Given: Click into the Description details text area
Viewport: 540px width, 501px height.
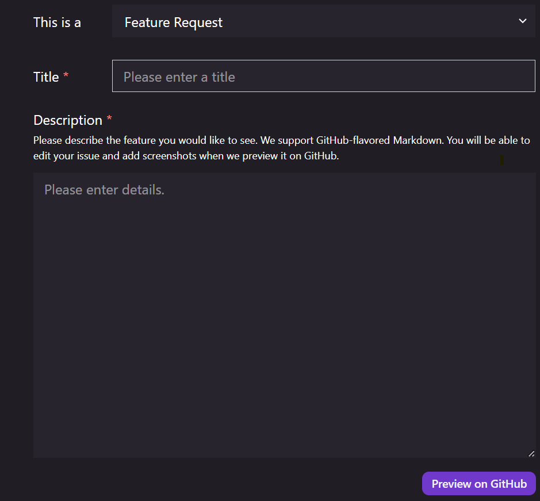Looking at the screenshot, I should pos(285,315).
